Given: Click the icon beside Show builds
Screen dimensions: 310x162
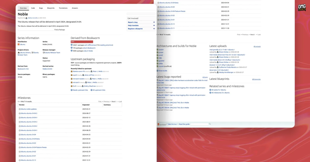Looking at the screenshot, I should coord(157,71).
